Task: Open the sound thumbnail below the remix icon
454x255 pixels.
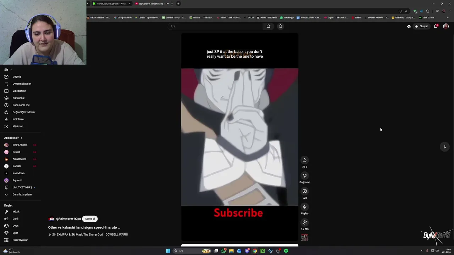Action: [304, 237]
